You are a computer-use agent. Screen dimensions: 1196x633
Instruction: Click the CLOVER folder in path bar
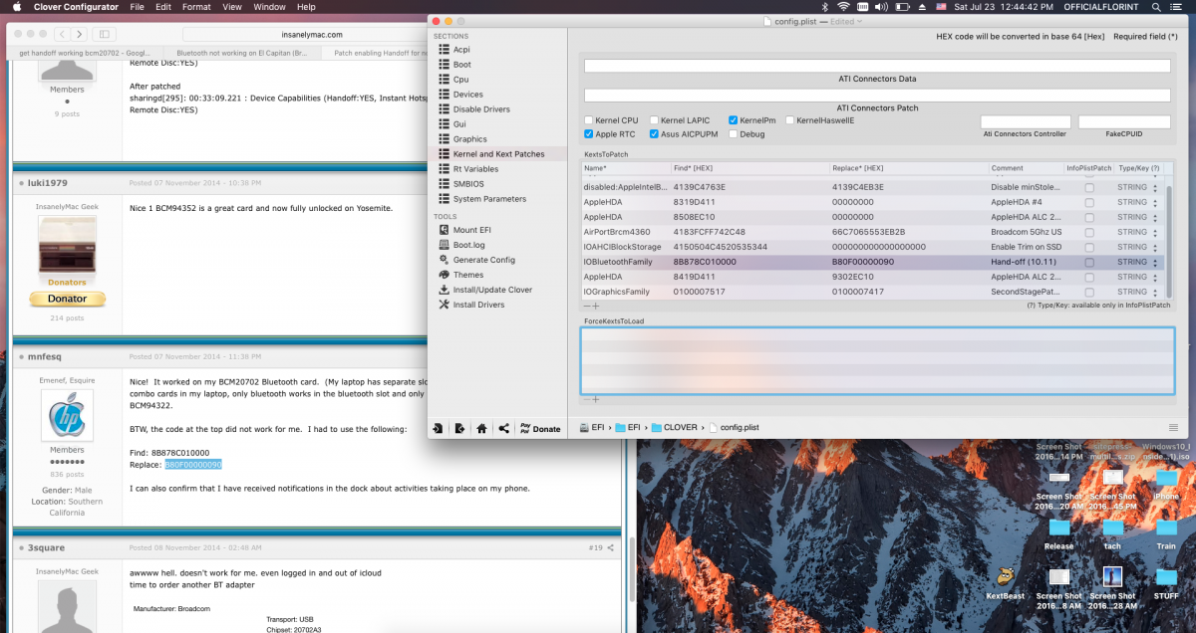coord(674,427)
